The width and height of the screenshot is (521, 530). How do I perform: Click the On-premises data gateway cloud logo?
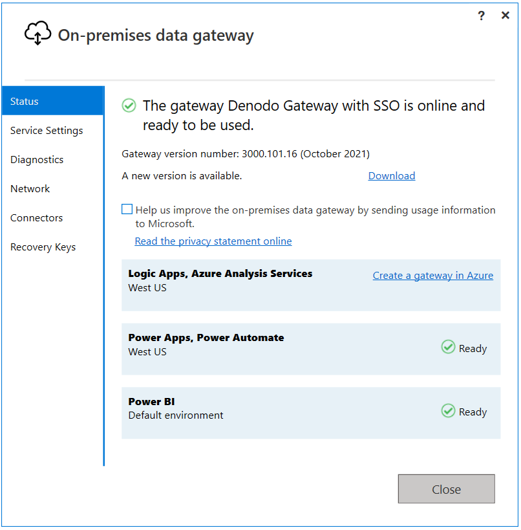[x=37, y=32]
